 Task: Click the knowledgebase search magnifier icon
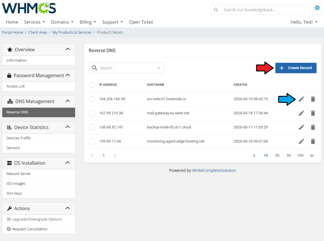pos(216,10)
